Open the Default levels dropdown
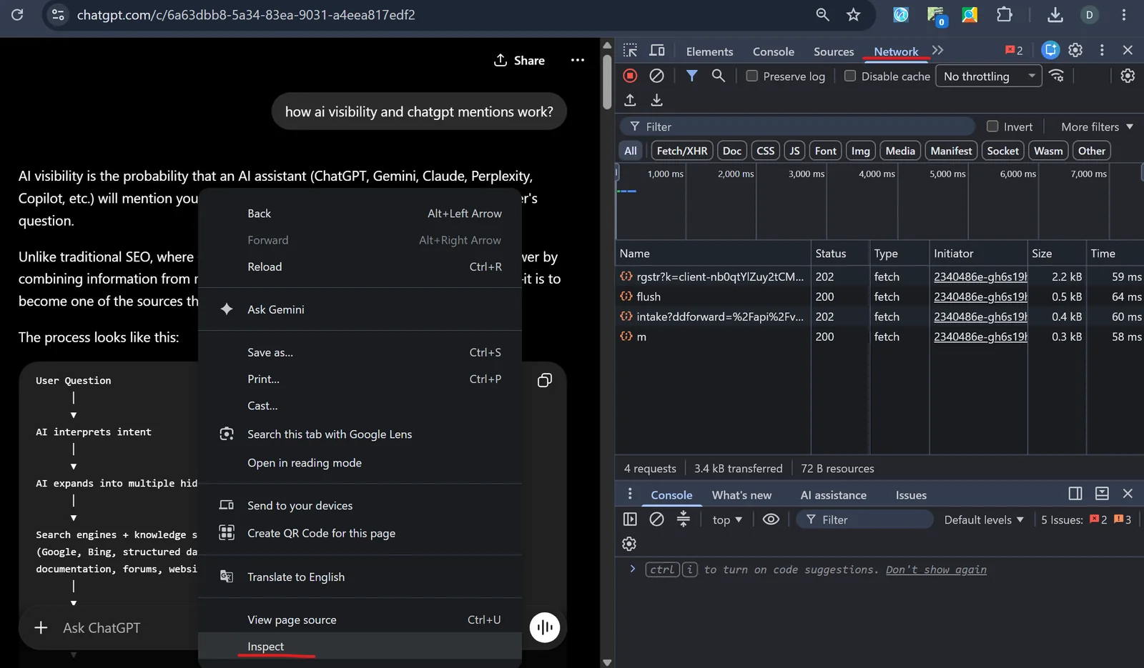1144x668 pixels. pos(984,519)
